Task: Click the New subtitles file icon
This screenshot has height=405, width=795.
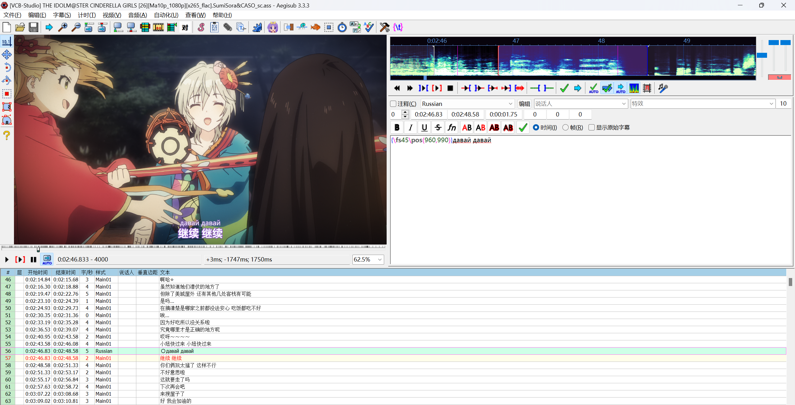Action: point(7,27)
